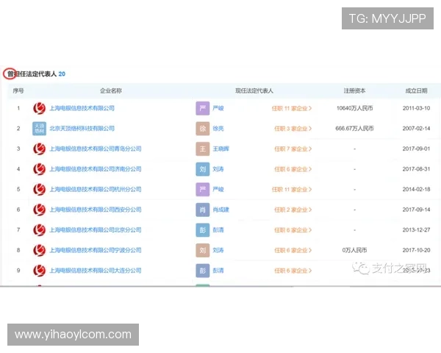Expand 任职 6 家企业 in 大连分公司 row

coord(293,271)
